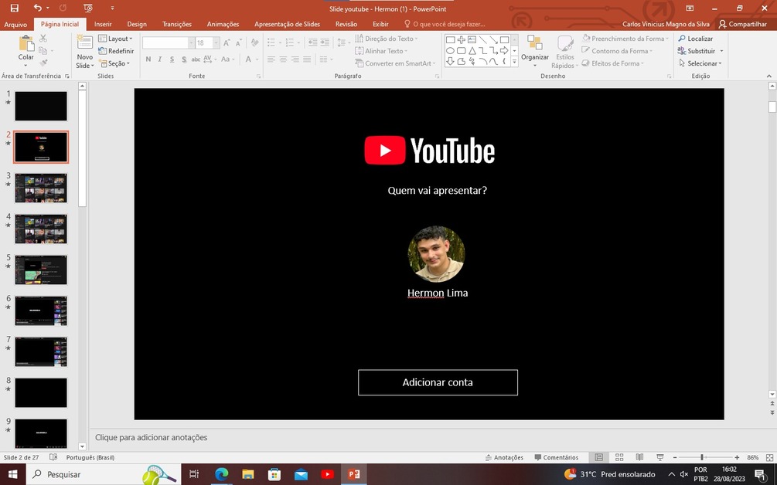Image resolution: width=777 pixels, height=485 pixels.
Task: Click the notes field 'Clique para adicionar anotações'
Action: click(151, 437)
